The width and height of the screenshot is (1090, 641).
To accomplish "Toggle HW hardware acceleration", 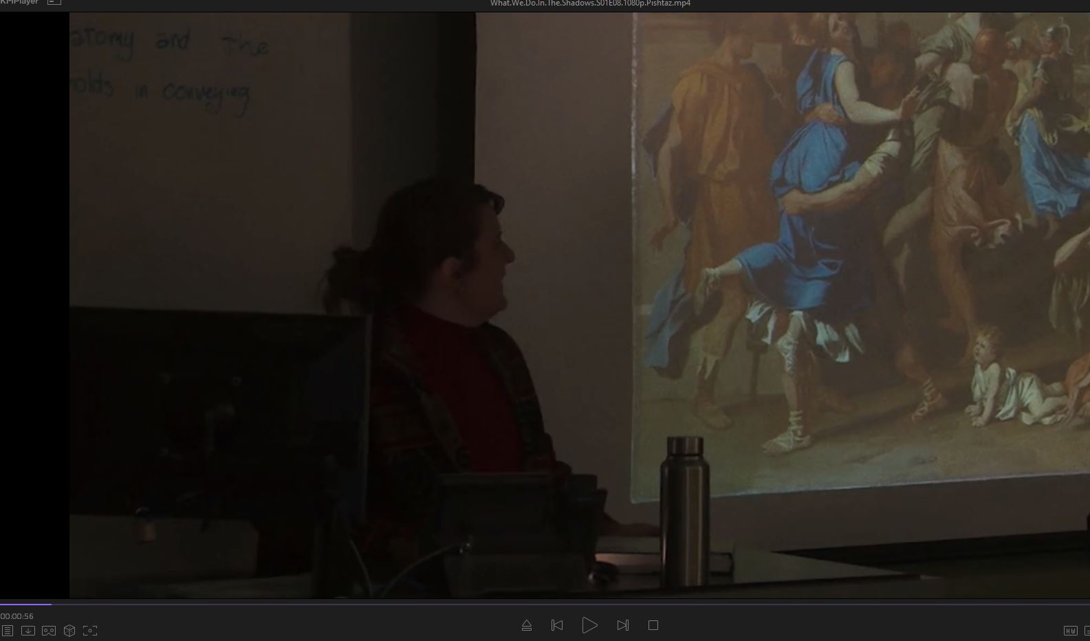I will pyautogui.click(x=1070, y=630).
